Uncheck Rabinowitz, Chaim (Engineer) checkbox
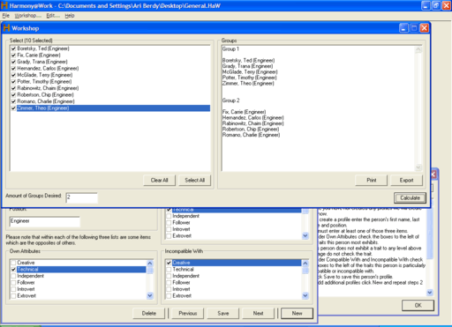The image size is (452, 327). (x=13, y=88)
